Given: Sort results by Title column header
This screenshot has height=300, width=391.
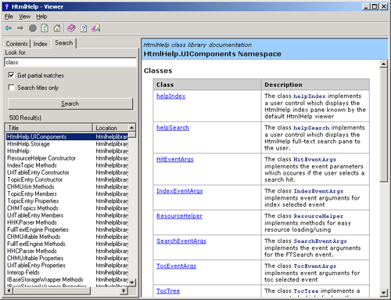Looking at the screenshot, I should [x=49, y=128].
